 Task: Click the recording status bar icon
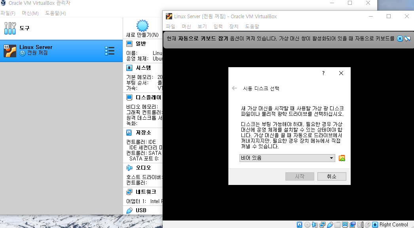(x=353, y=224)
